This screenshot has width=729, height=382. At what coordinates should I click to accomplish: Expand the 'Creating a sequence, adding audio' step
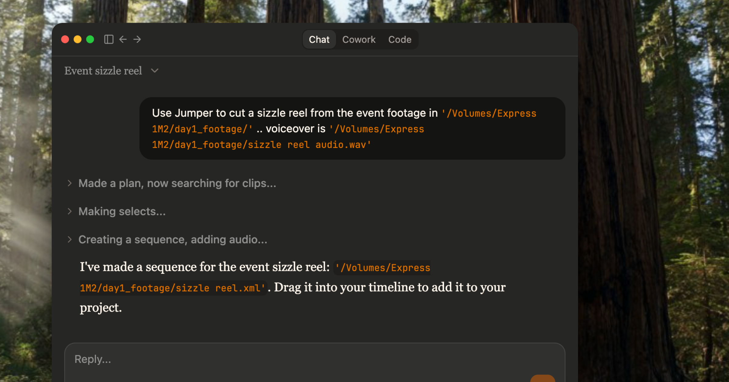pos(70,240)
